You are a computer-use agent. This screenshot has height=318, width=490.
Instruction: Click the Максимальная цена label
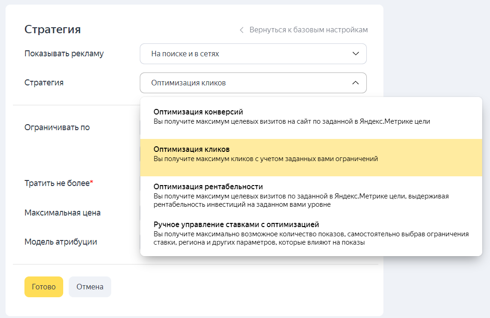pos(62,213)
